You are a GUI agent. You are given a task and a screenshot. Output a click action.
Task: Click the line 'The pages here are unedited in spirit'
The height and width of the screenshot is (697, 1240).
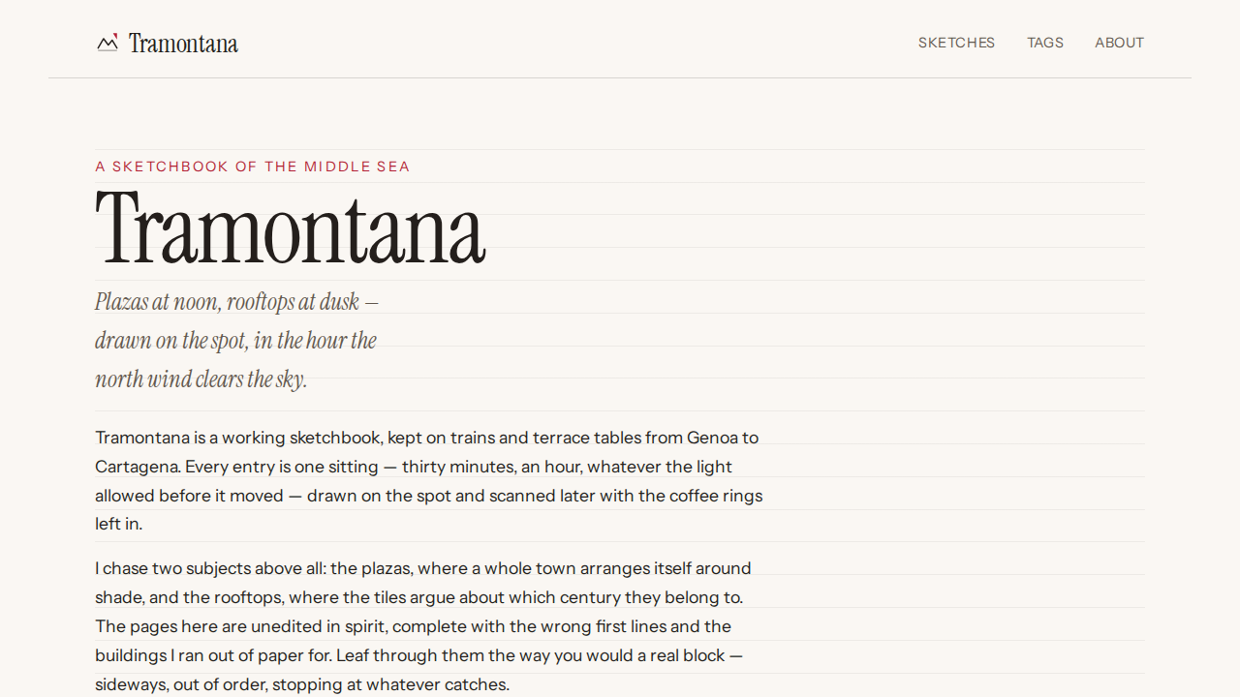[413, 626]
